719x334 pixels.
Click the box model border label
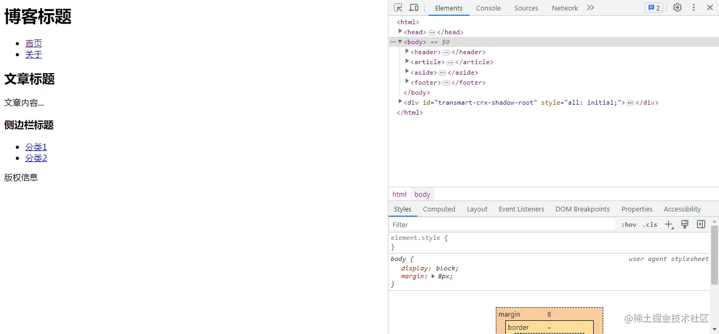[518, 327]
